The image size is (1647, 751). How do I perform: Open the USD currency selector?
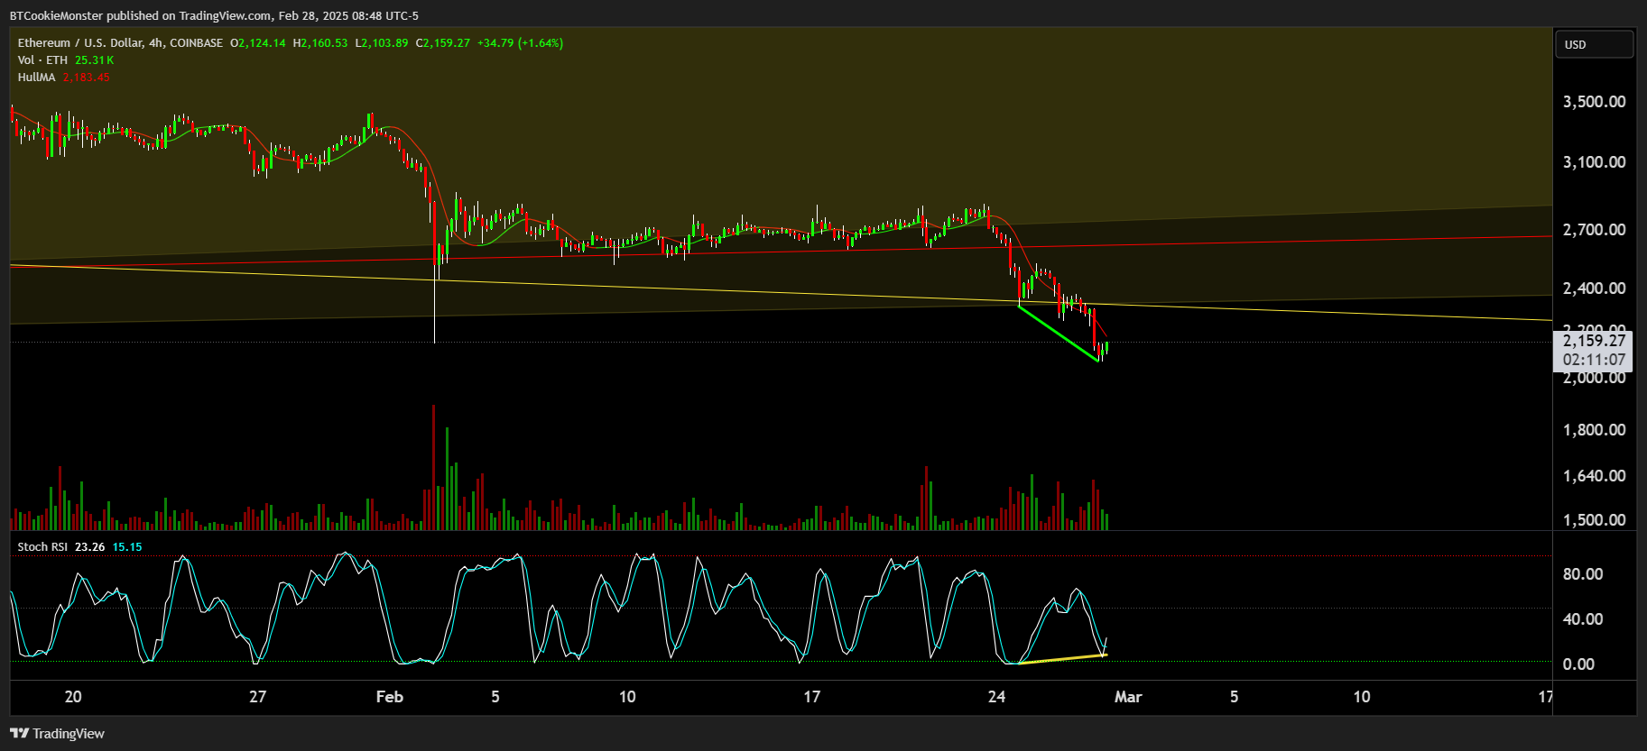(1594, 44)
